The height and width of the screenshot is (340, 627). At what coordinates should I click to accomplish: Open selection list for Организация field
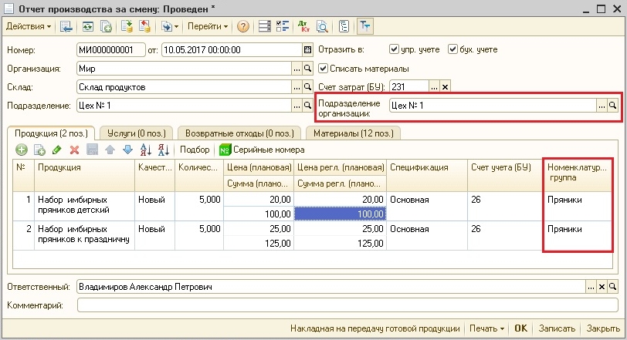(297, 69)
